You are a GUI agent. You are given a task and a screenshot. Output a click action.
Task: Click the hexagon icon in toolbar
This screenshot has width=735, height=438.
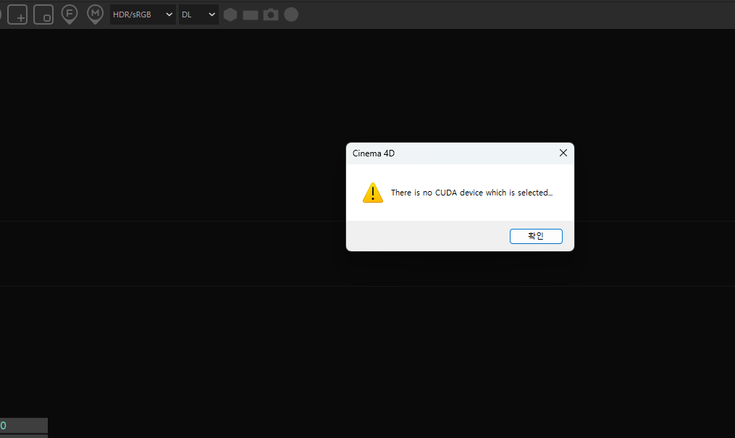230,14
